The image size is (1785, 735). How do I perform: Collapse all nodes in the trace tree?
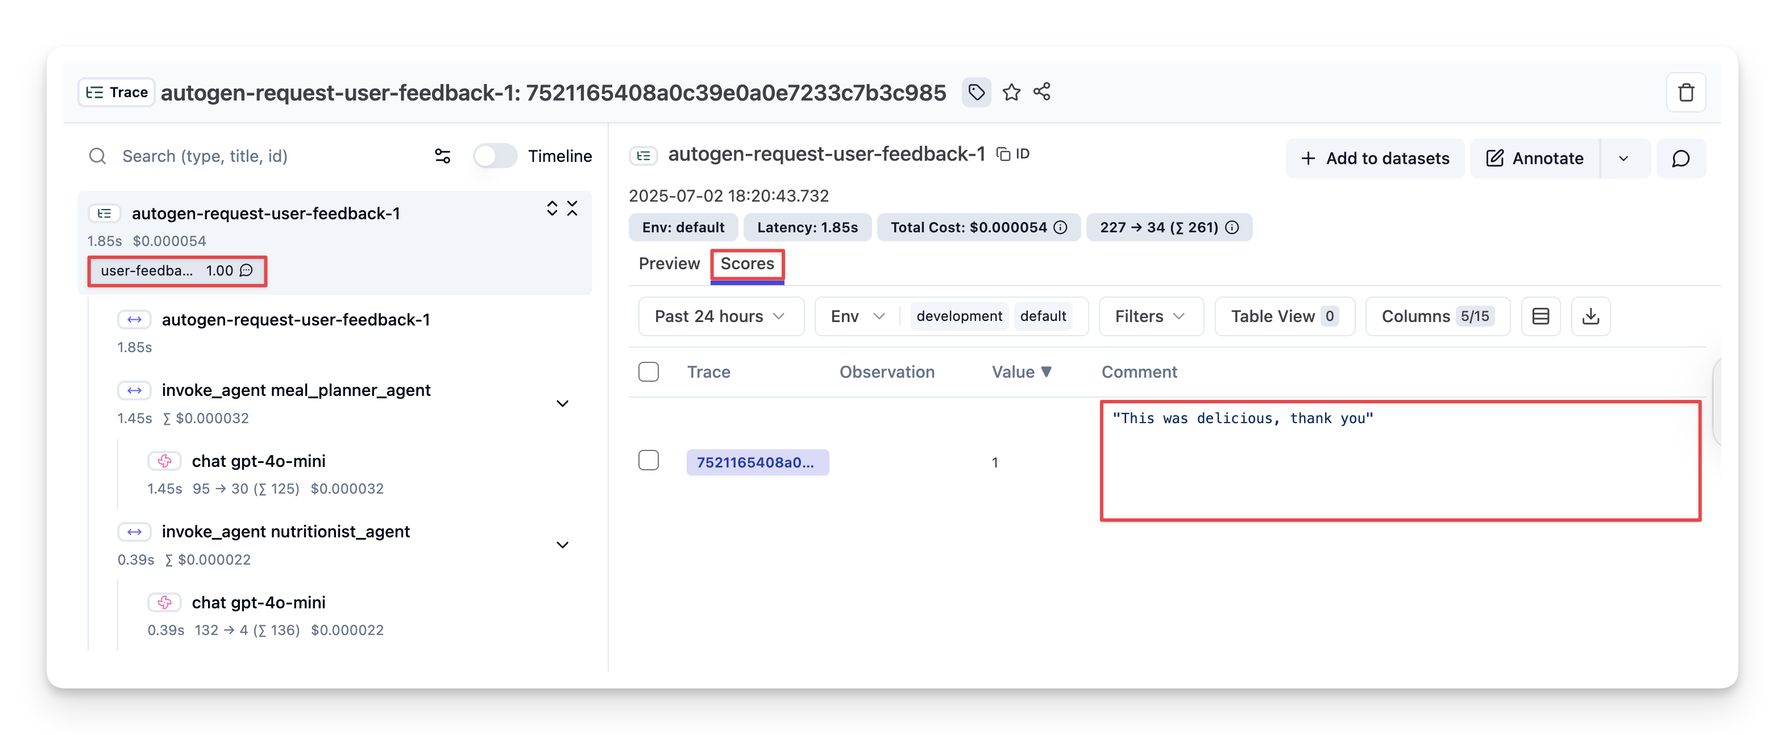[572, 208]
